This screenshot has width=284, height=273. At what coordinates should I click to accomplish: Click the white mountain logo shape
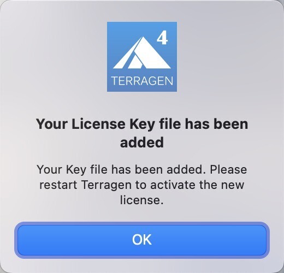[142, 52]
